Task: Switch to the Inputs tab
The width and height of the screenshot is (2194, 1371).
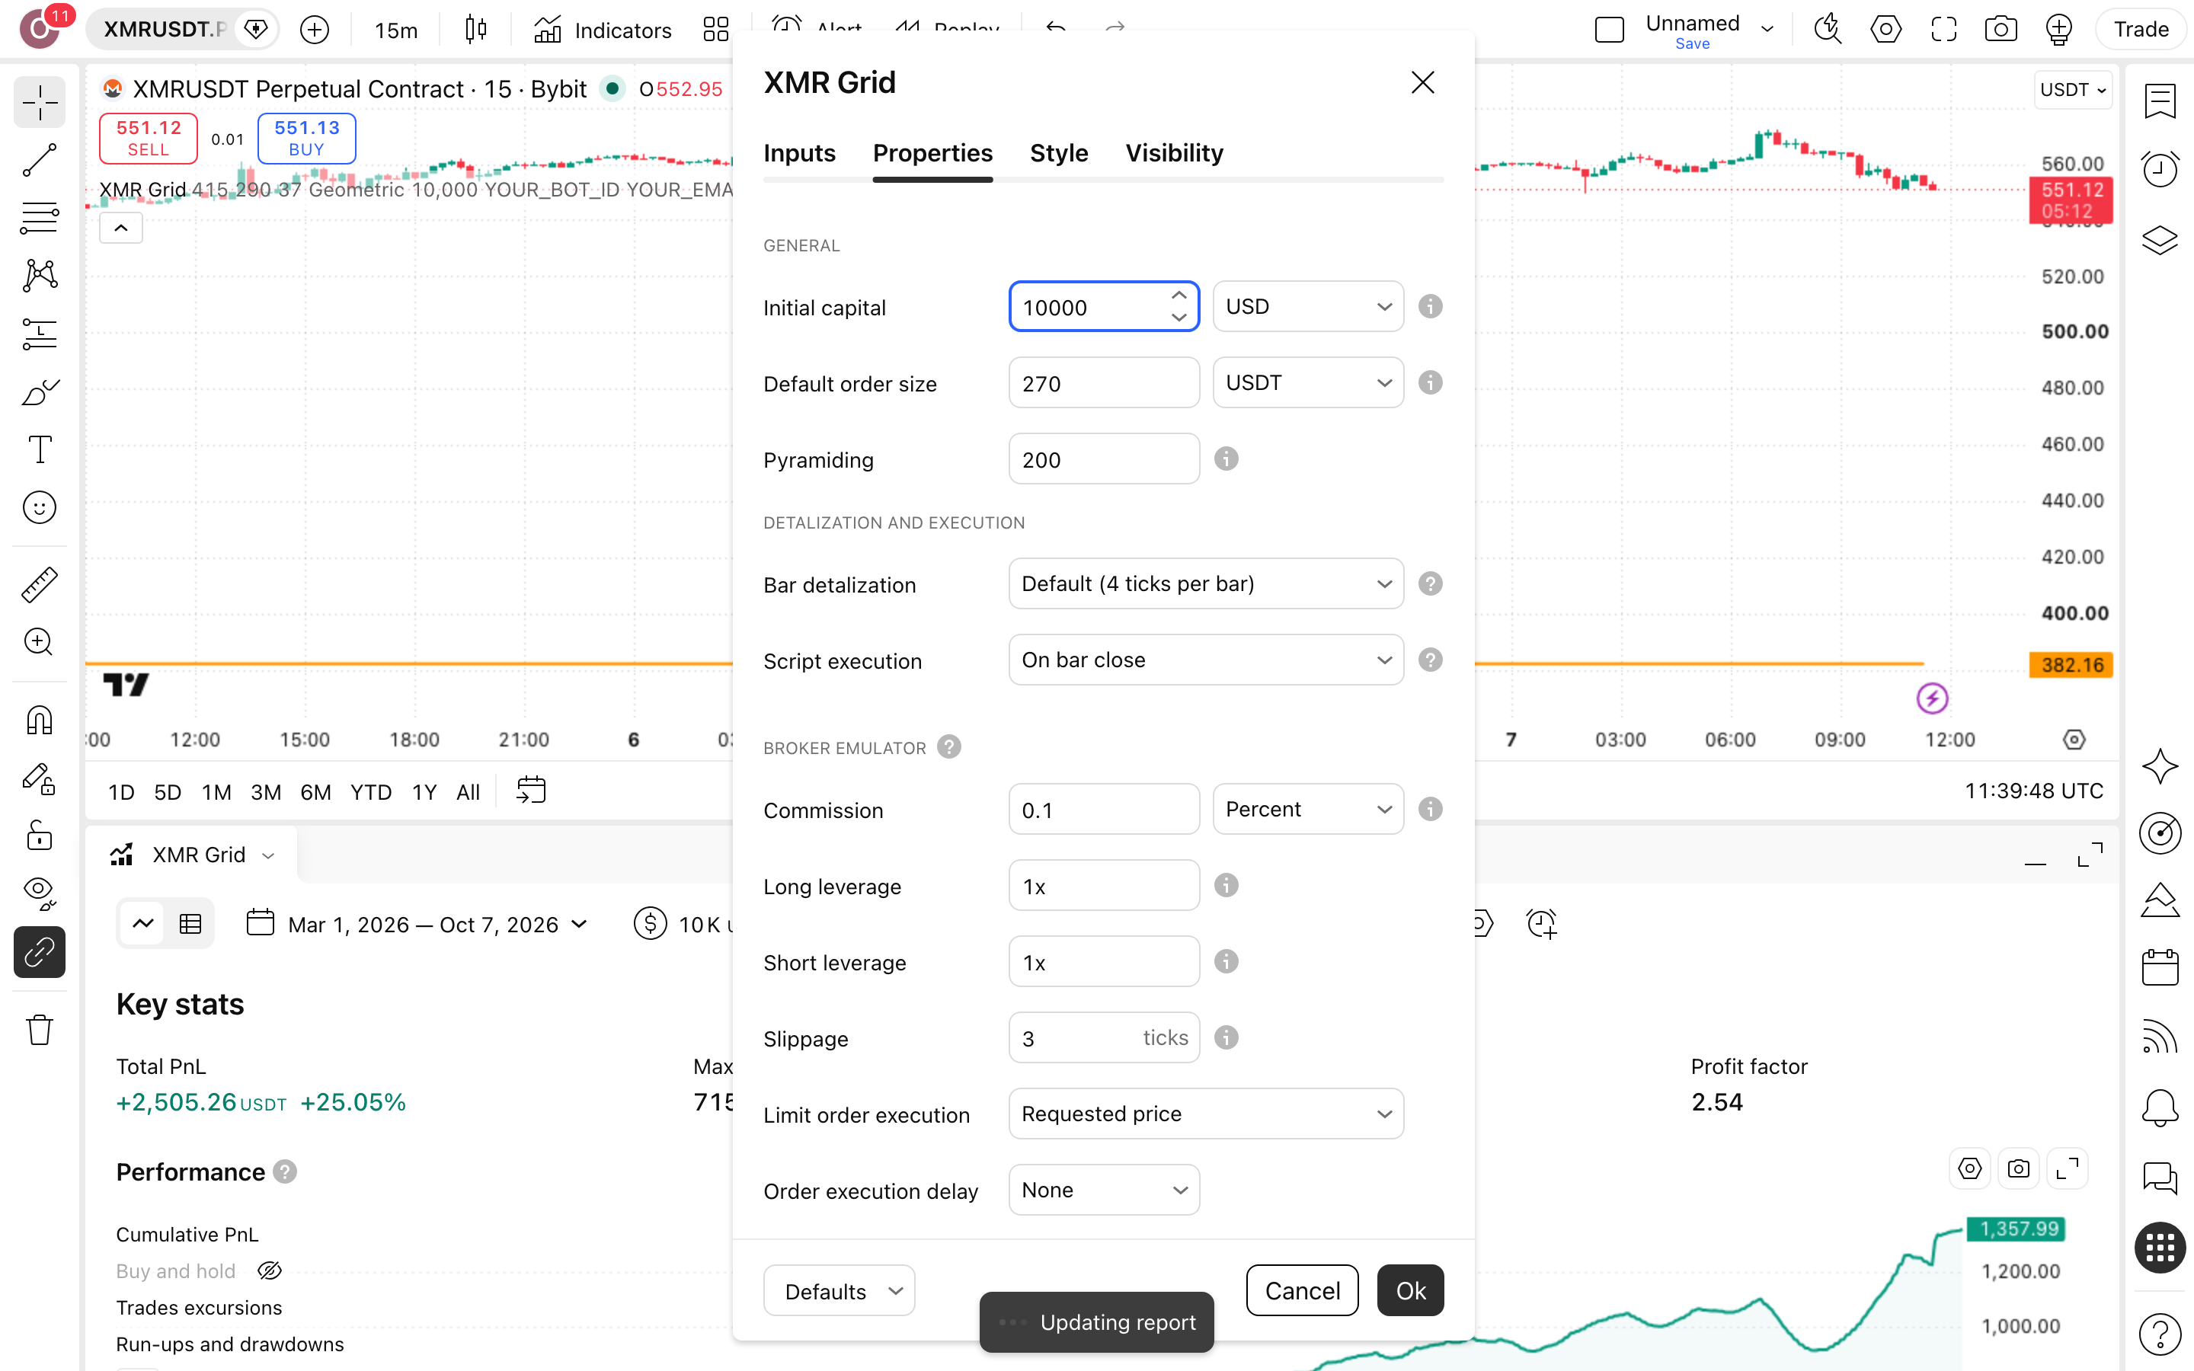Action: click(x=800, y=153)
